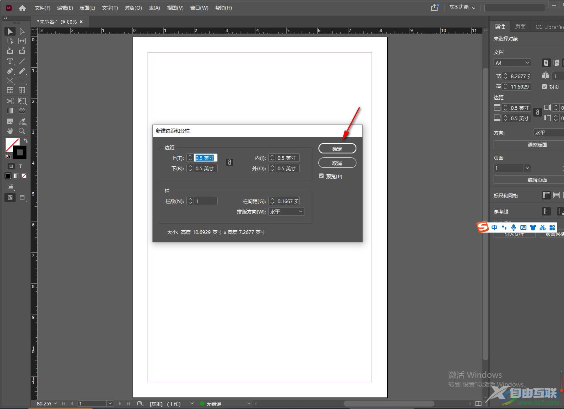Open the 文件(F) menu

(42, 8)
